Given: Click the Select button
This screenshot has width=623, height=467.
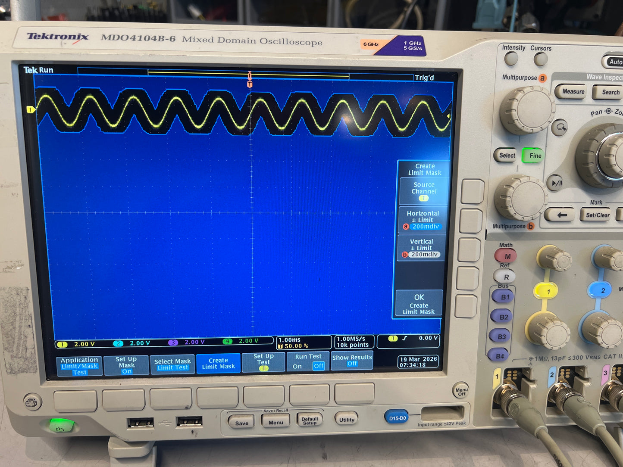Looking at the screenshot, I should click(507, 156).
